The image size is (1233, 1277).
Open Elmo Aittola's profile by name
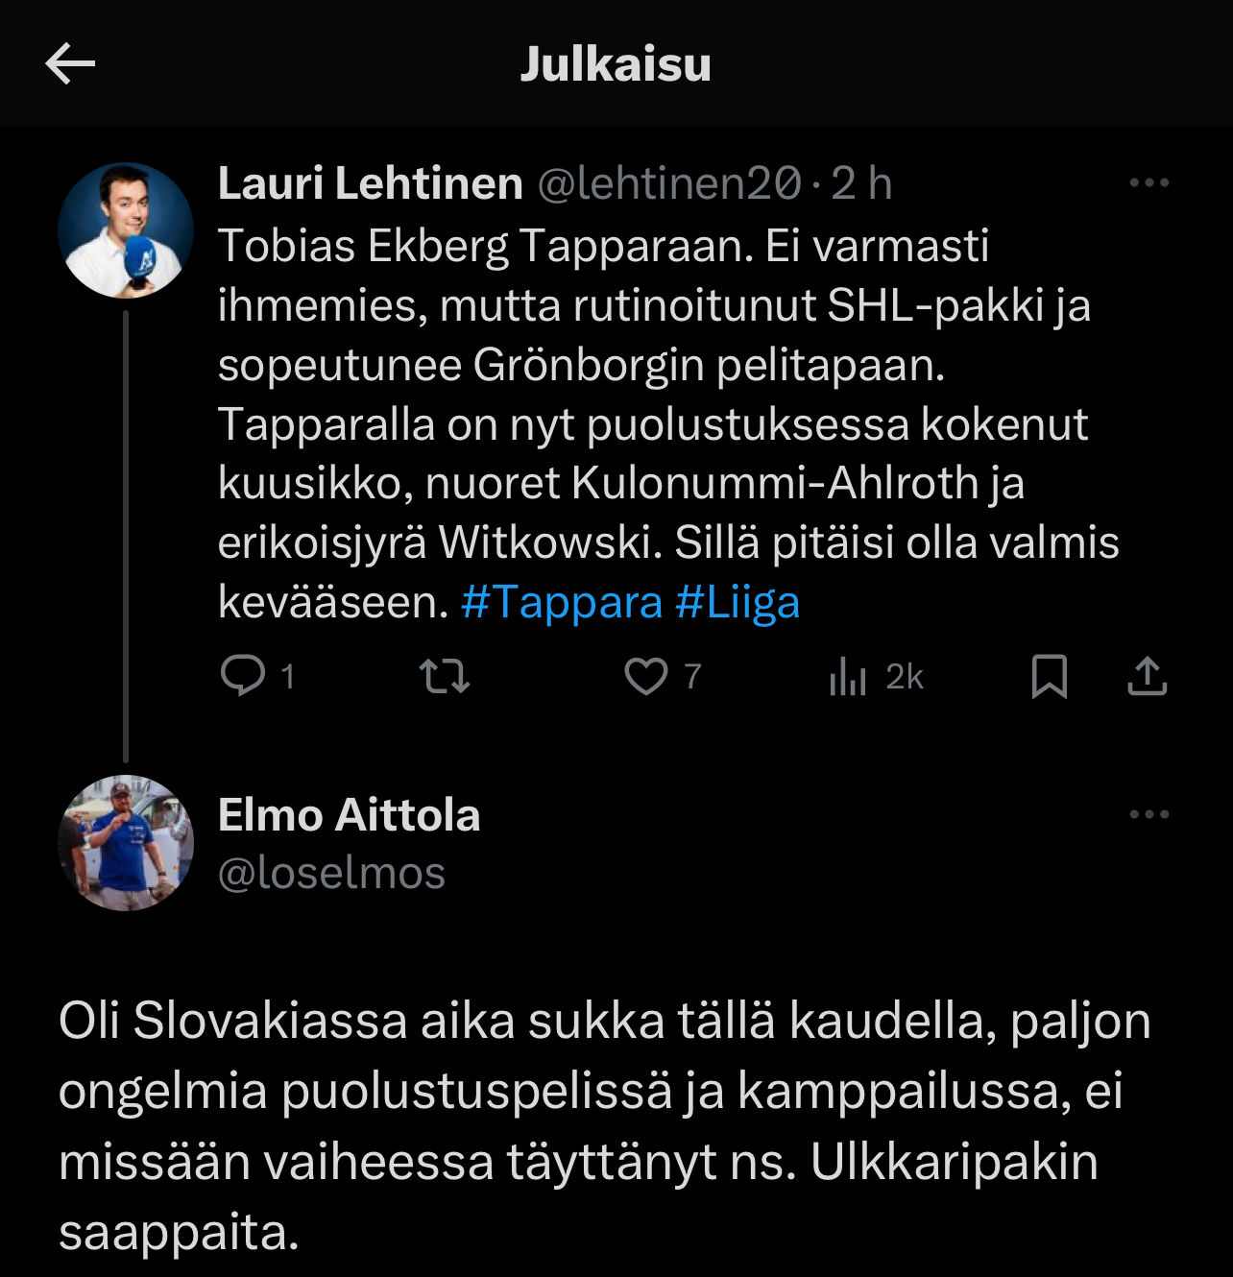pyautogui.click(x=349, y=815)
